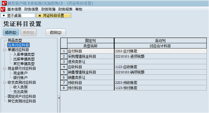The image size is (209, 113).
Task: Click the 修改(E) button
Action: click(11, 32)
